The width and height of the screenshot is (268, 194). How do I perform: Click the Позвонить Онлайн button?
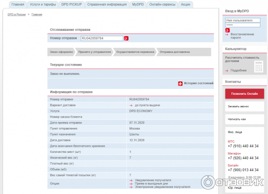point(244,93)
